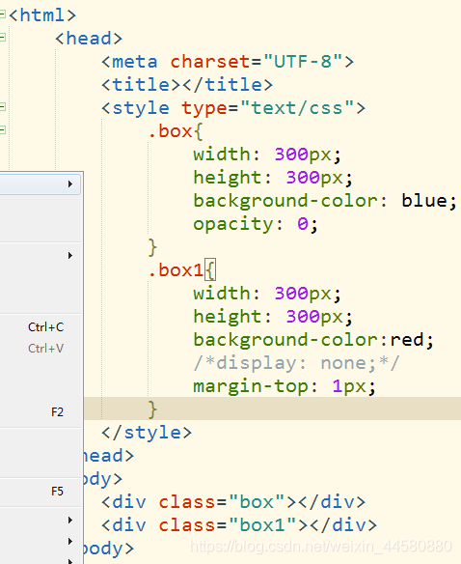Click the closing brace on highlighted line
Image resolution: width=461 pixels, height=564 pixels.
point(152,409)
